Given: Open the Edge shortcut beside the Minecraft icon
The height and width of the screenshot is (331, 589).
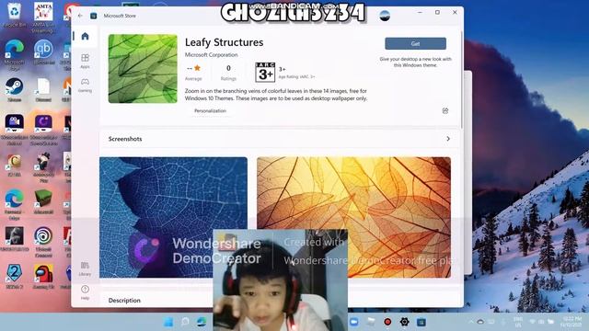Looking at the screenshot, I should coord(15,204).
